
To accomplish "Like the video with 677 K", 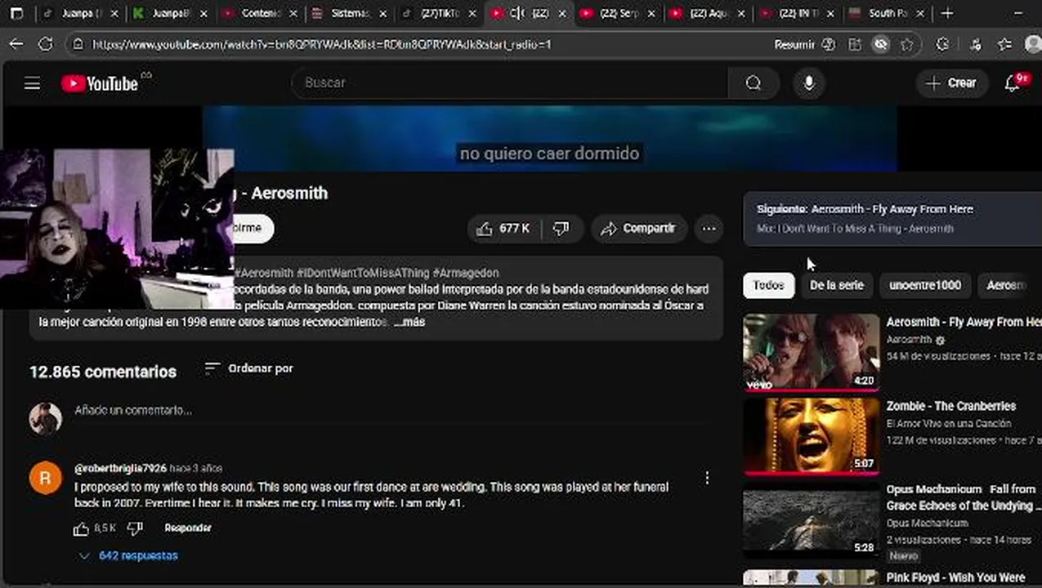I will 503,229.
